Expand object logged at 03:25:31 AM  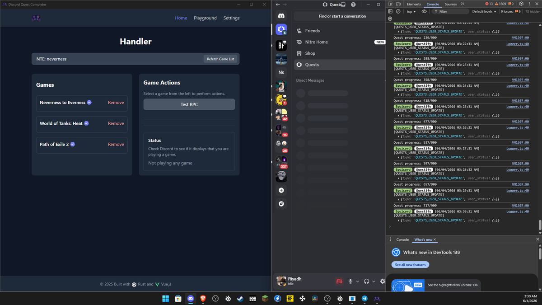coord(399,115)
